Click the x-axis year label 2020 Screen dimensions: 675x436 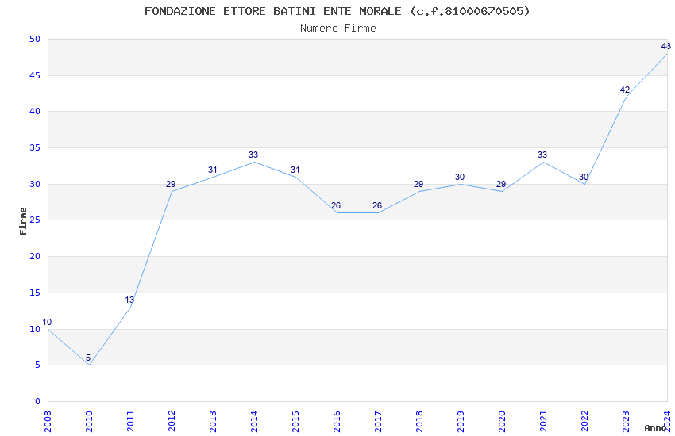502,421
